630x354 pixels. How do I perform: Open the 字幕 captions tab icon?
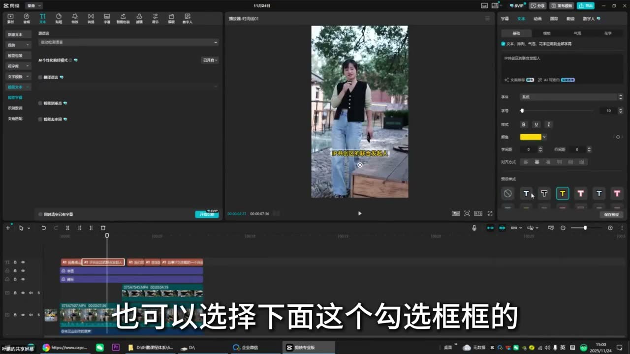(107, 18)
